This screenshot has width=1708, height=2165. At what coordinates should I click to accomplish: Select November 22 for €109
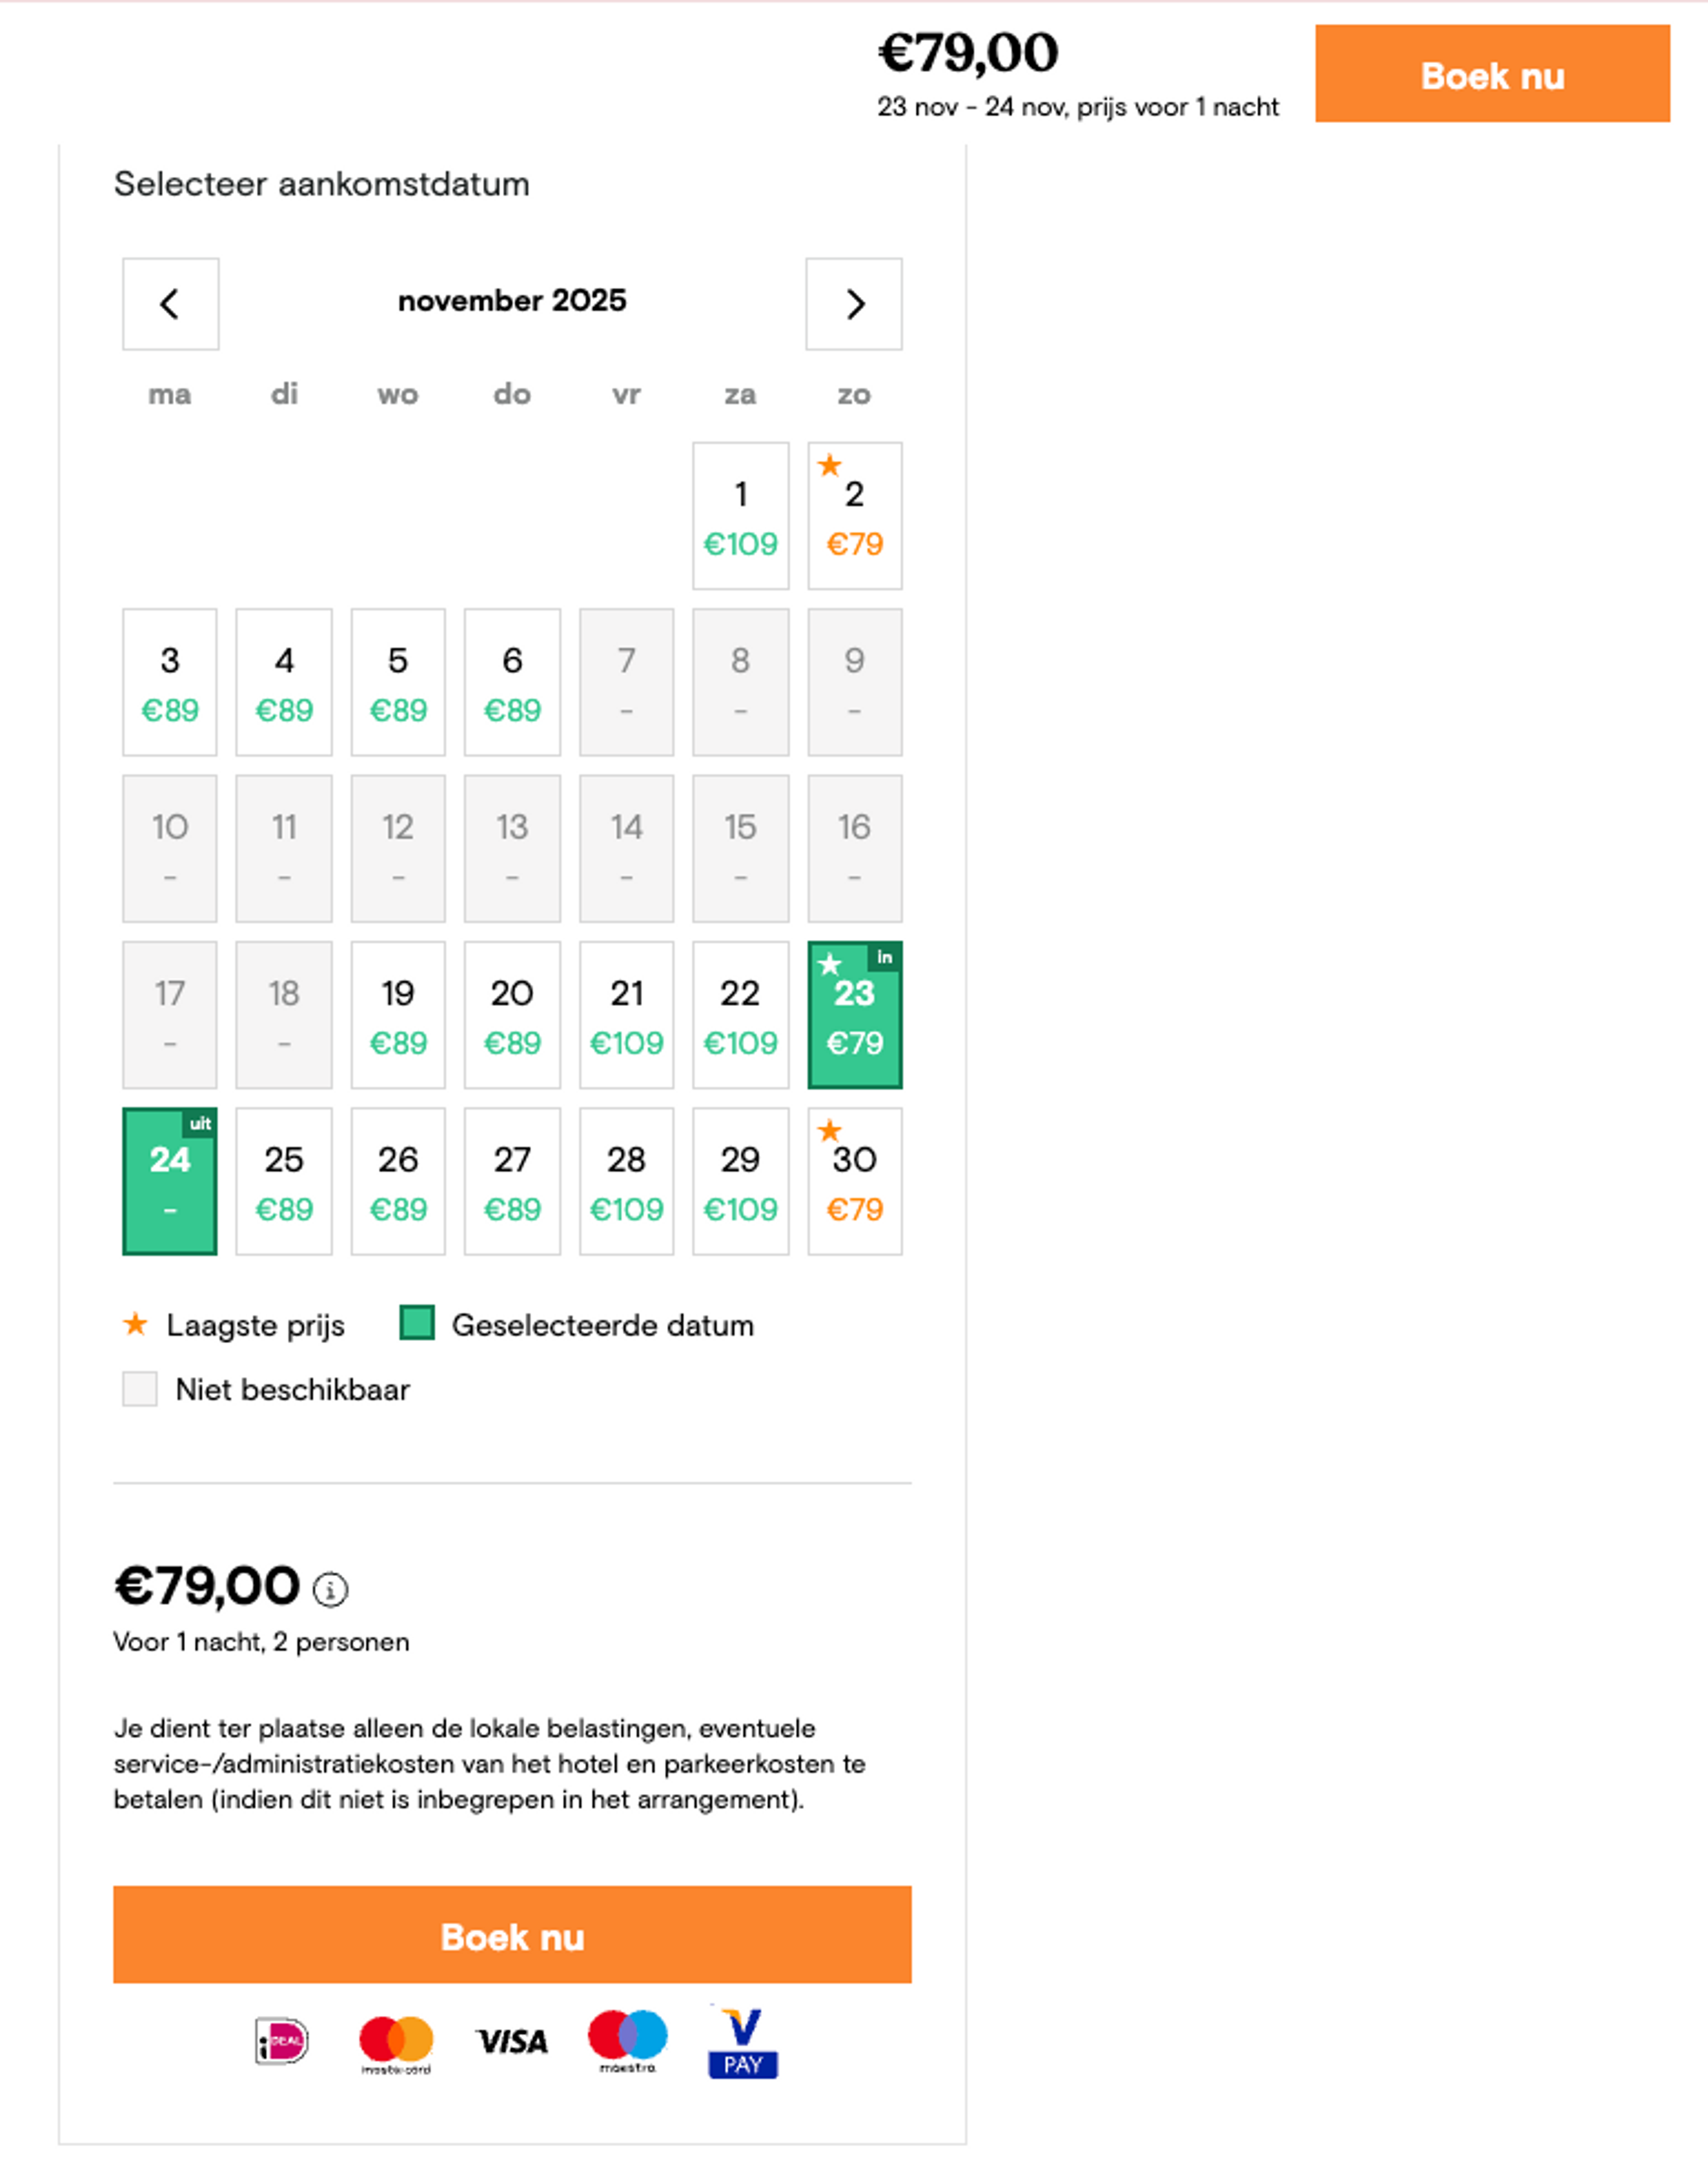click(x=740, y=1015)
